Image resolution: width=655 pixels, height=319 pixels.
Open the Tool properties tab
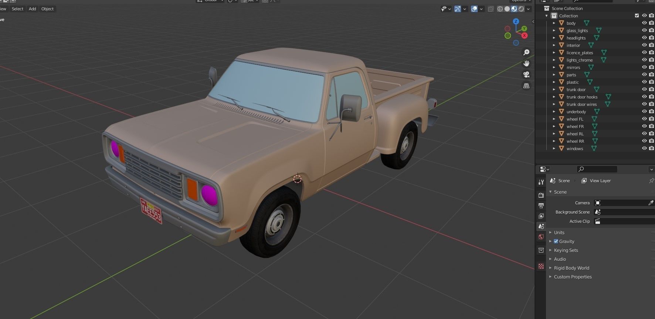(x=541, y=182)
